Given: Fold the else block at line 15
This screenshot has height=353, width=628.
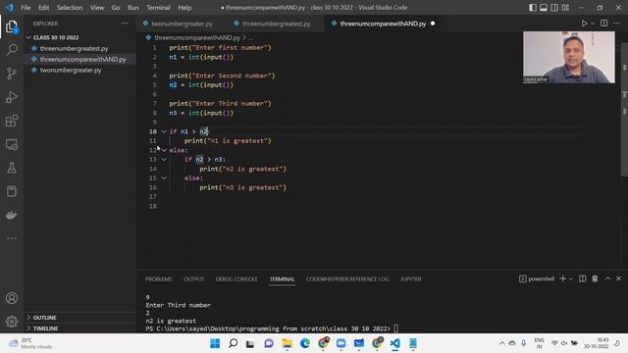Looking at the screenshot, I should (x=164, y=178).
